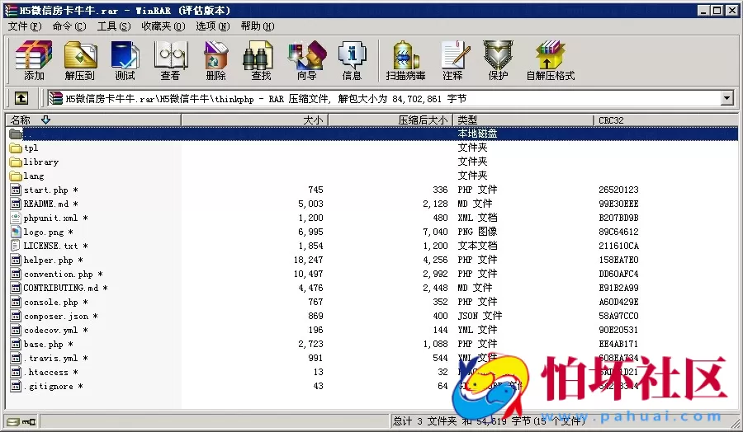This screenshot has width=743, height=432.
Task: Click the lang folder icon
Action: [16, 176]
